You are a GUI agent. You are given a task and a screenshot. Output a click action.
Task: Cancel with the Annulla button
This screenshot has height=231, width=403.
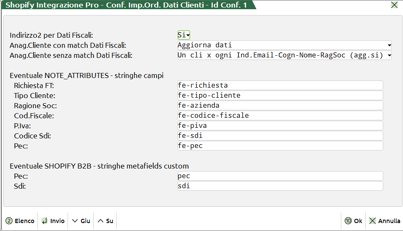click(x=385, y=221)
